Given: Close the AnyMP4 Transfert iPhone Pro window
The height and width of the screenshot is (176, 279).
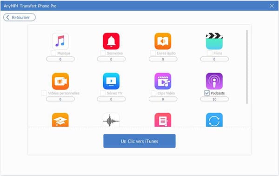Looking at the screenshot, I should pyautogui.click(x=272, y=6).
